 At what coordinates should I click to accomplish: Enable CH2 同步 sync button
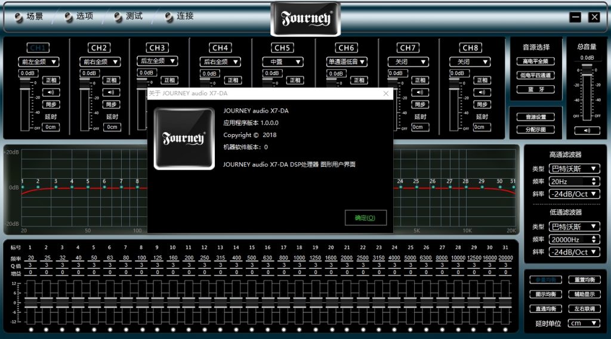pyautogui.click(x=112, y=104)
